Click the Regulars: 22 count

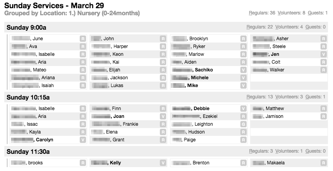[260, 27]
